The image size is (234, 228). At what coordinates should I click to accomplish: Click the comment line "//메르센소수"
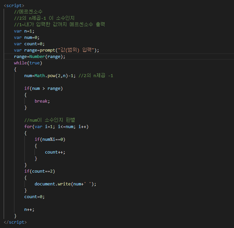[28, 12]
